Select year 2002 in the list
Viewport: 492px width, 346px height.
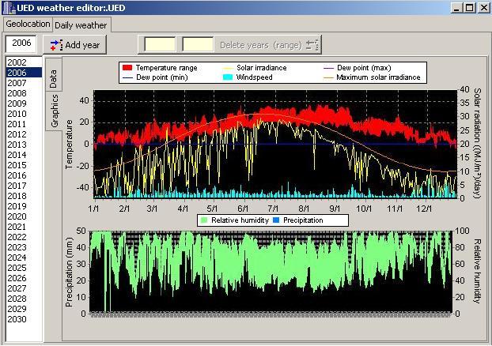tap(24, 62)
